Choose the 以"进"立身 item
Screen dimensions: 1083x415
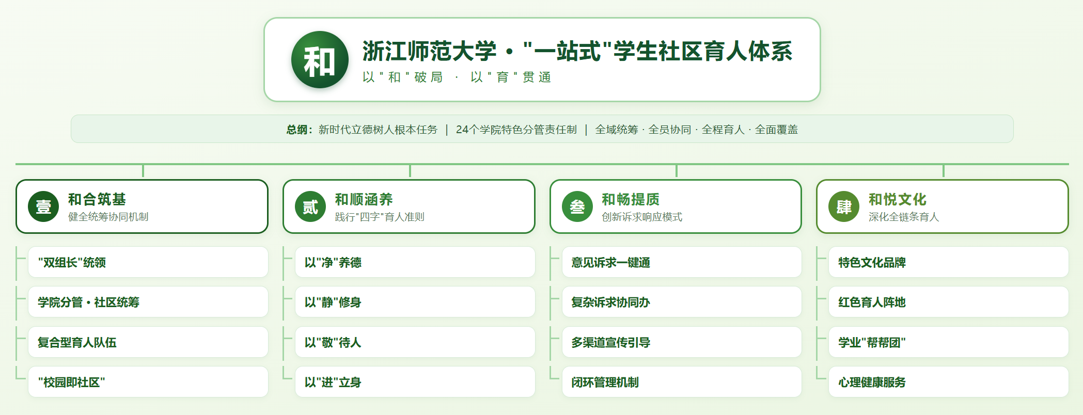415,382
